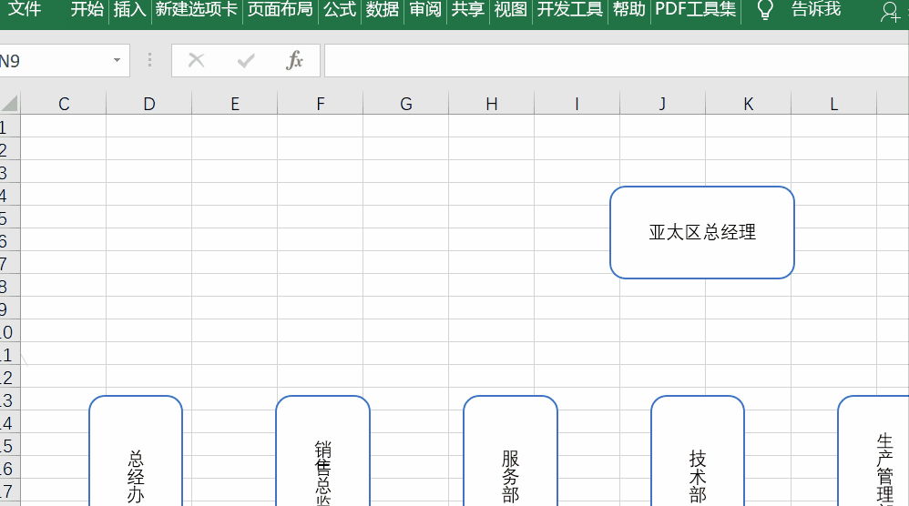
Task: Open Insert Function fx dialog
Action: point(294,60)
